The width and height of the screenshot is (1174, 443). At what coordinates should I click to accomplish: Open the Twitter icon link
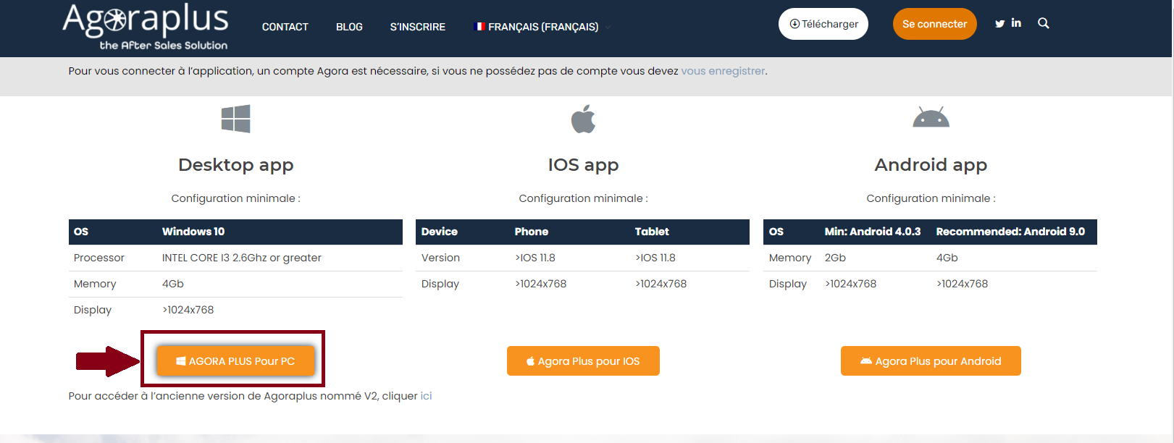(x=999, y=24)
